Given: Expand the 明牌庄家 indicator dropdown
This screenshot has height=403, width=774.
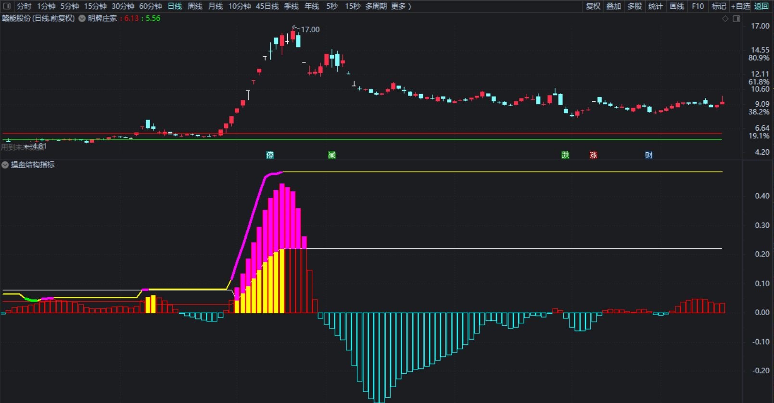Looking at the screenshot, I should click(82, 18).
